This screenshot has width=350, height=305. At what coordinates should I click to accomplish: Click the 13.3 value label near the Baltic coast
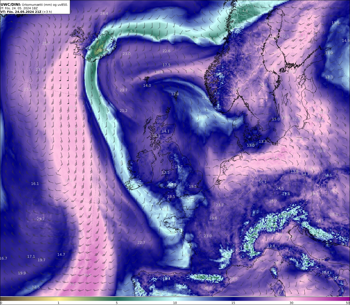[x=263, y=142]
